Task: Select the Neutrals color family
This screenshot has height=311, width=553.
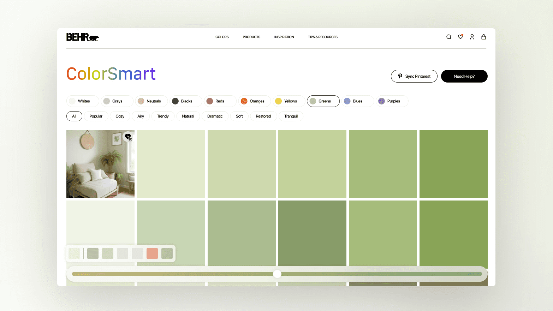Action: point(151,101)
